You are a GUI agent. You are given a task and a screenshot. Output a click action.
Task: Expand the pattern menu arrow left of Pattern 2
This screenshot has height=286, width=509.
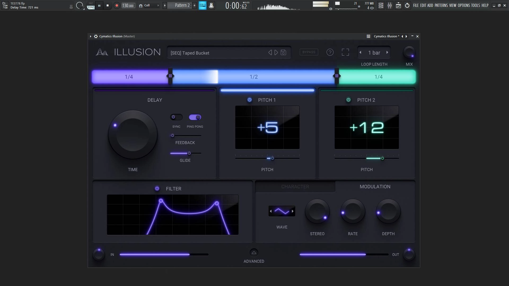165,5
